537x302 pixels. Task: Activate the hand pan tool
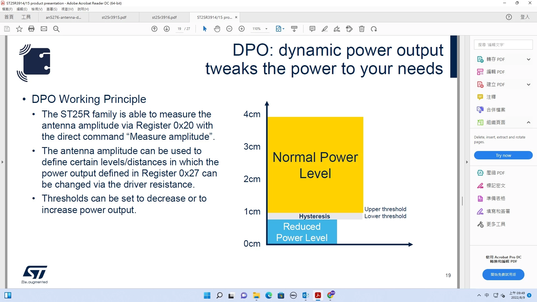click(217, 29)
